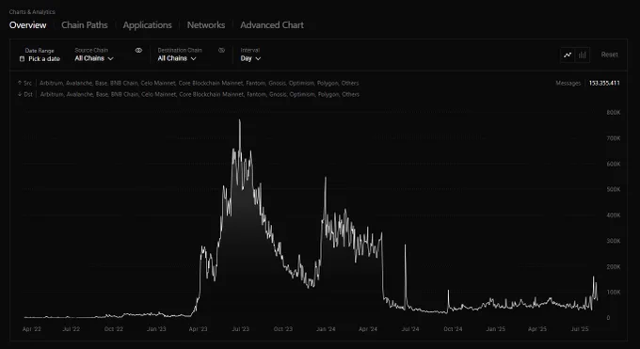The height and width of the screenshot is (349, 640).
Task: Click the Dst down-arrow icon
Action: pyautogui.click(x=19, y=94)
